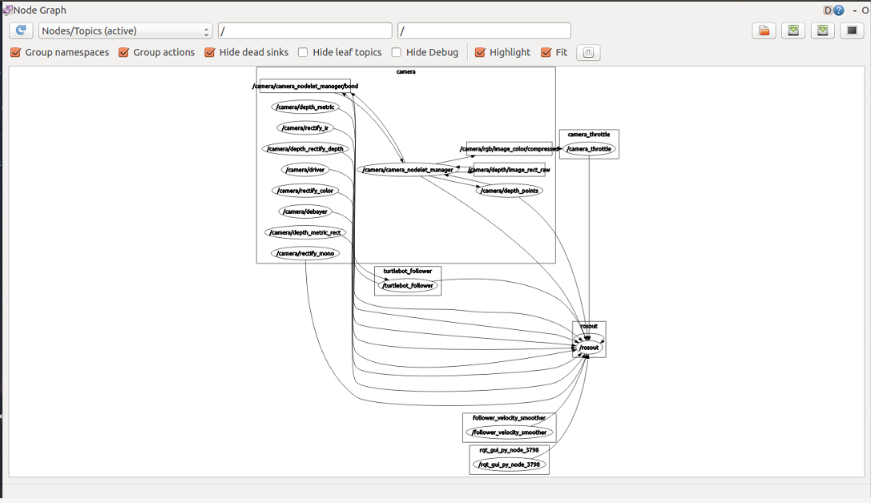This screenshot has height=503, width=871.
Task: Disable Hide dead sinks
Action: pos(210,52)
